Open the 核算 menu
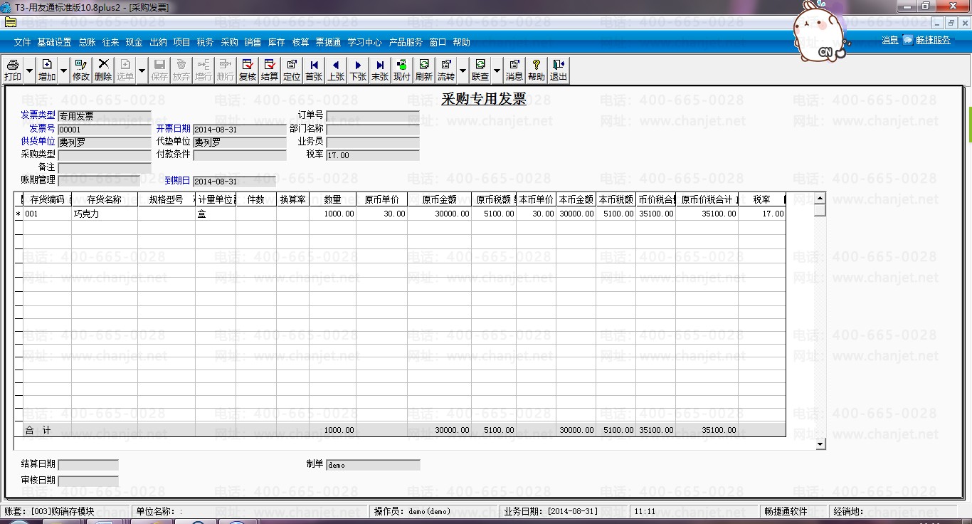This screenshot has height=524, width=972. pyautogui.click(x=301, y=42)
